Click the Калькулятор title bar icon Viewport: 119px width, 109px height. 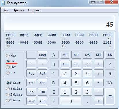point(3,3)
